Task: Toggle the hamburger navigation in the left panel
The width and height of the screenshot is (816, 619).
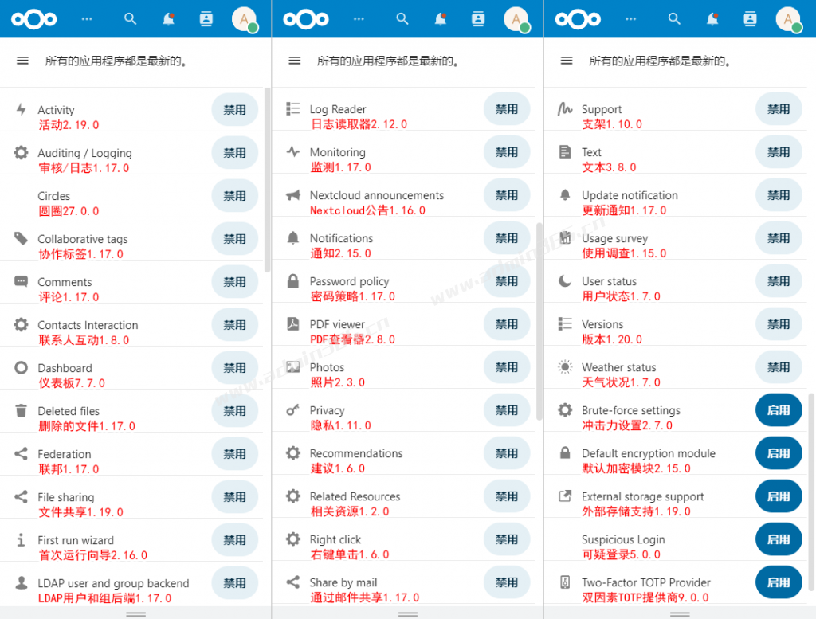Action: coord(22,61)
